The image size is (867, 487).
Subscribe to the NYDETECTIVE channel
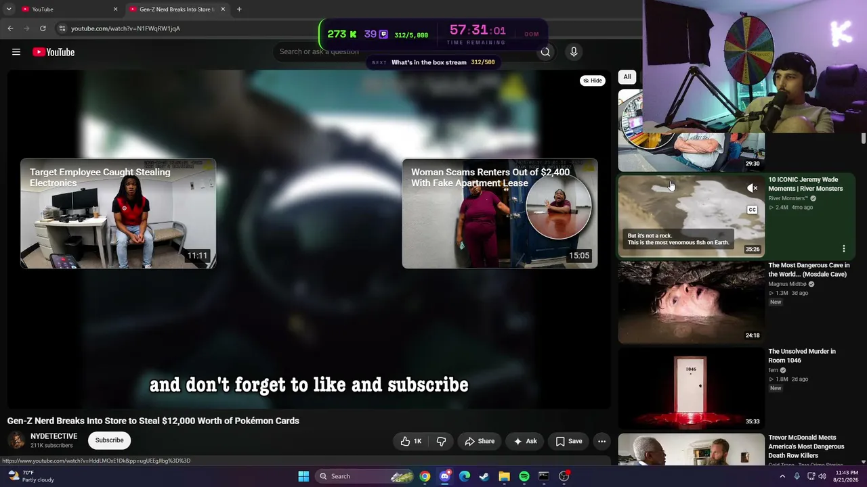[110, 440]
